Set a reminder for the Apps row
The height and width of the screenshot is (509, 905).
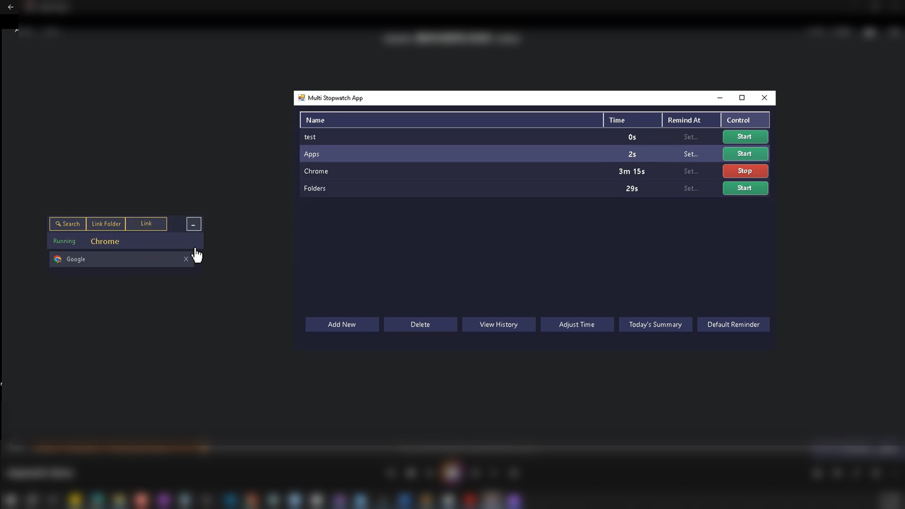tap(691, 154)
